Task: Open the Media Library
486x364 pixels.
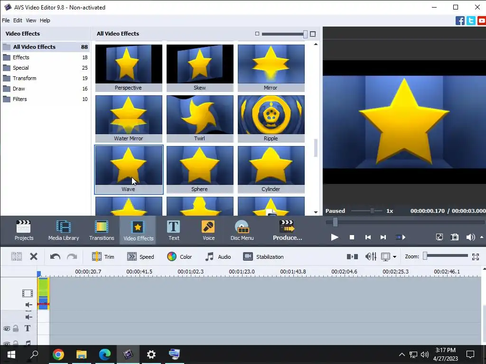Action: pyautogui.click(x=64, y=230)
